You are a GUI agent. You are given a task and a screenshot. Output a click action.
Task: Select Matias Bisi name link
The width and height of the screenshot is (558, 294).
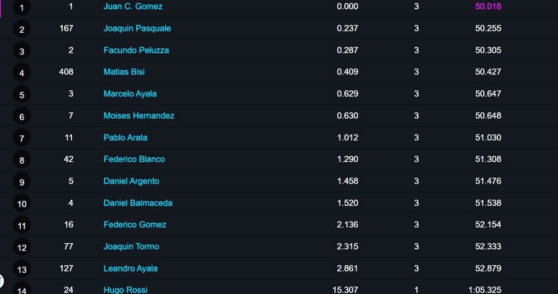click(x=124, y=72)
